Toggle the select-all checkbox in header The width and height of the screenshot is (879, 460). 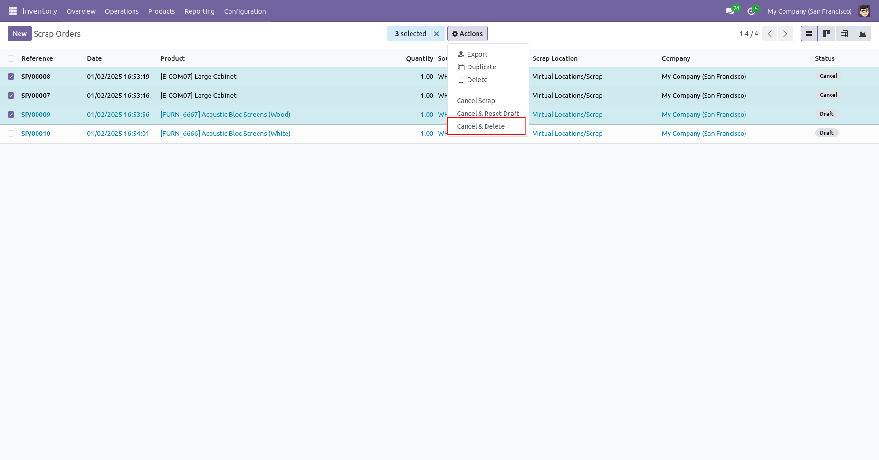click(11, 58)
